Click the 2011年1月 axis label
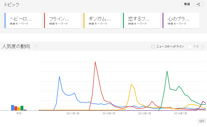207x127 pixels. point(73,113)
